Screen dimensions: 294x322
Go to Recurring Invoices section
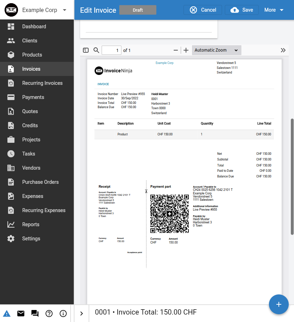point(42,83)
